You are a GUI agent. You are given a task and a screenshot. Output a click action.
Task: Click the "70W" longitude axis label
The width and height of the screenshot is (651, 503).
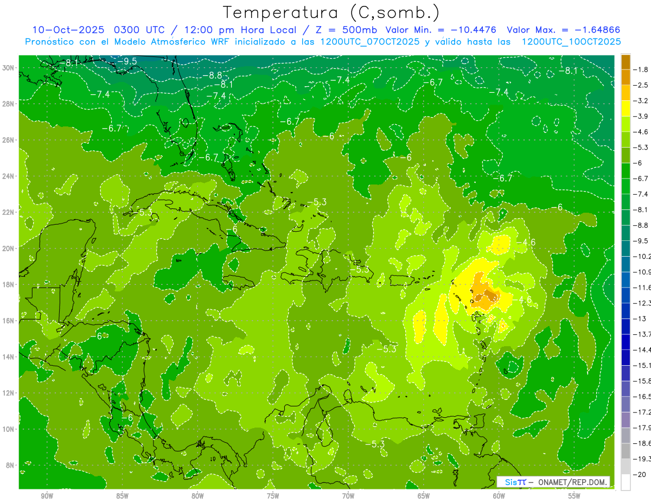coord(348,495)
